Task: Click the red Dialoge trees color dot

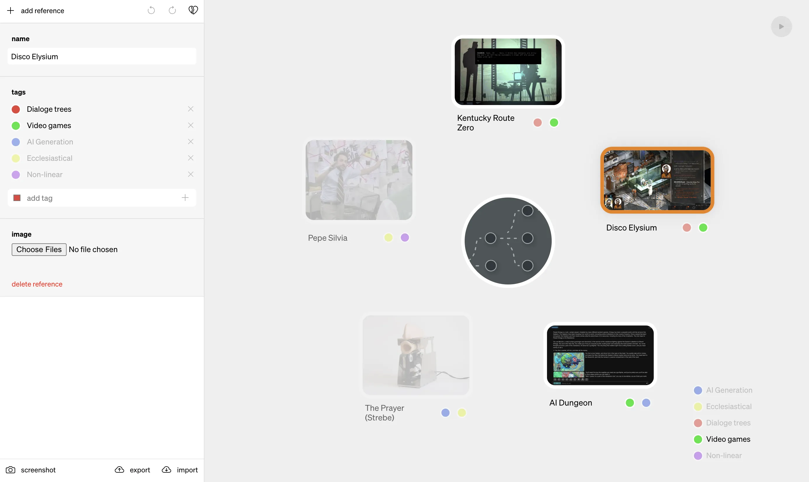Action: coord(16,109)
